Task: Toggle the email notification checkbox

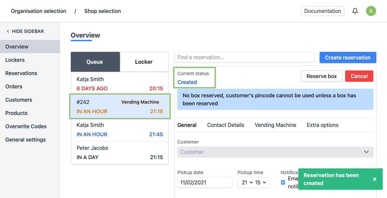Action: click(x=283, y=182)
